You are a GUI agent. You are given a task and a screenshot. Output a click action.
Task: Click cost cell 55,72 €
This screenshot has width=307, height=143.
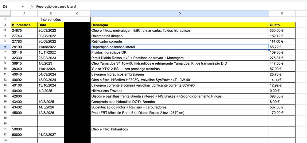point(282,47)
